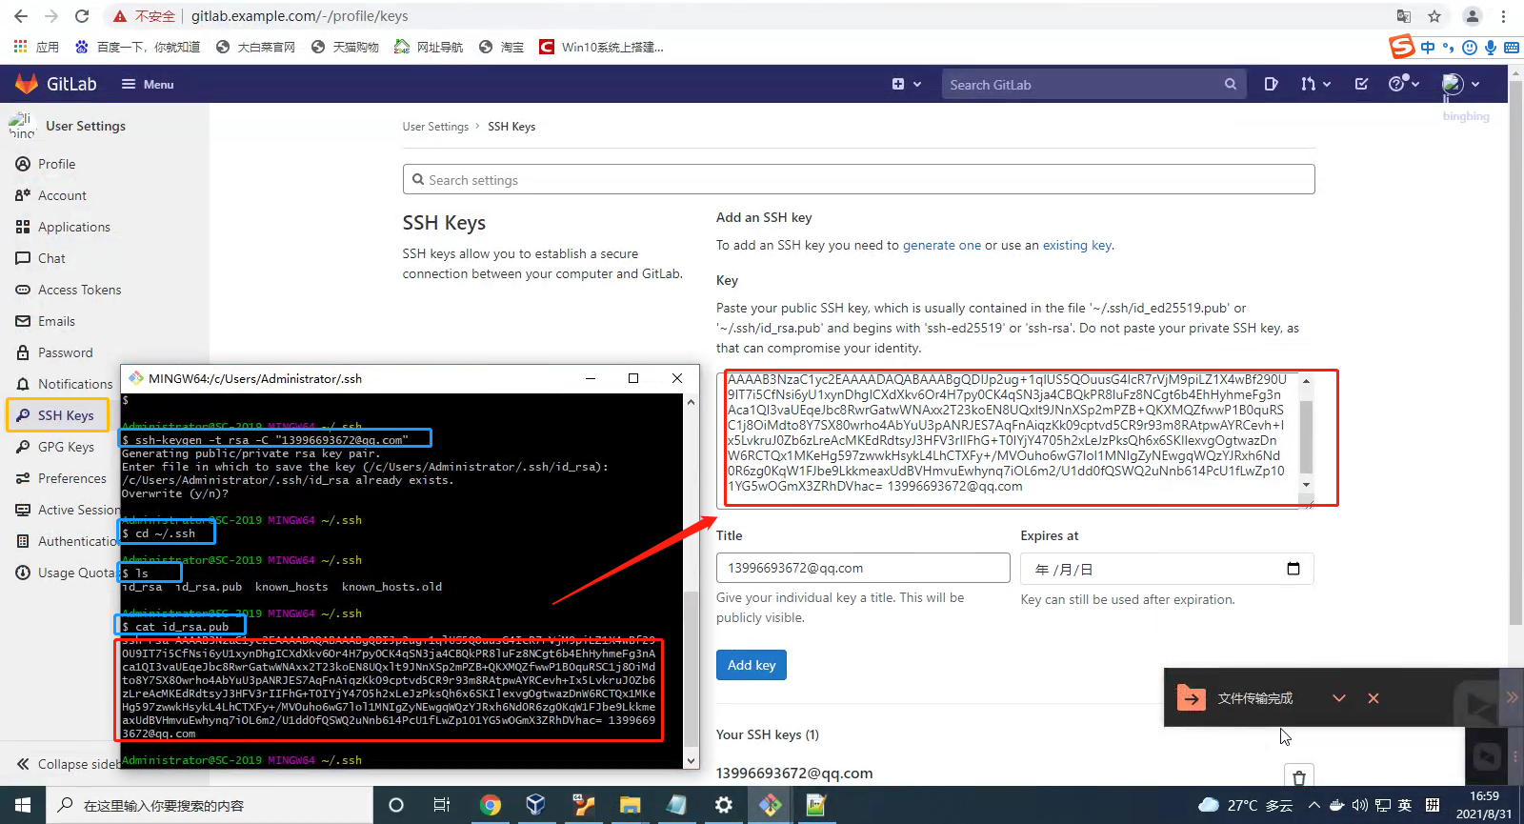Open the To-Do list icon
The image size is (1524, 824).
point(1361,84)
